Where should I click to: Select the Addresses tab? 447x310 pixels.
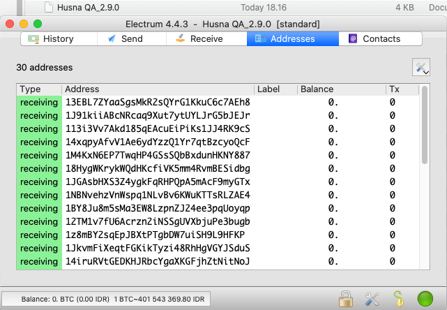tap(293, 39)
